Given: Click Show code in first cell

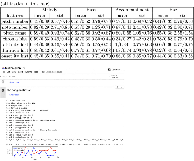Looking at the screenshot, I should click(x=14, y=82).
